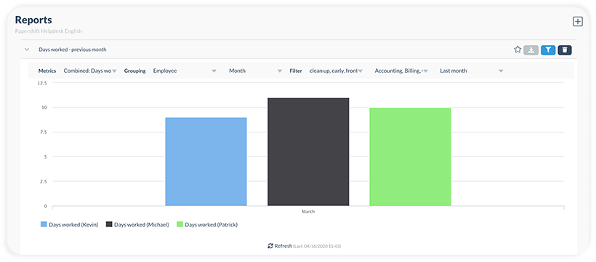Image resolution: width=596 pixels, height=262 pixels.
Task: Toggle the filter funnel button
Action: pos(548,50)
